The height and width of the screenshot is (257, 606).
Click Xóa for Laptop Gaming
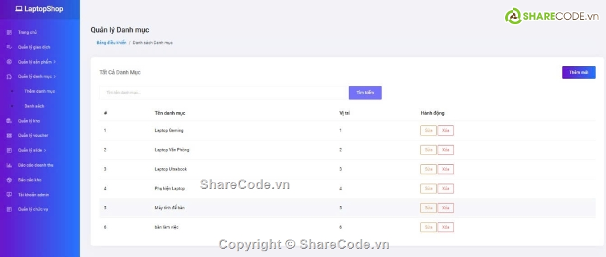tap(446, 130)
